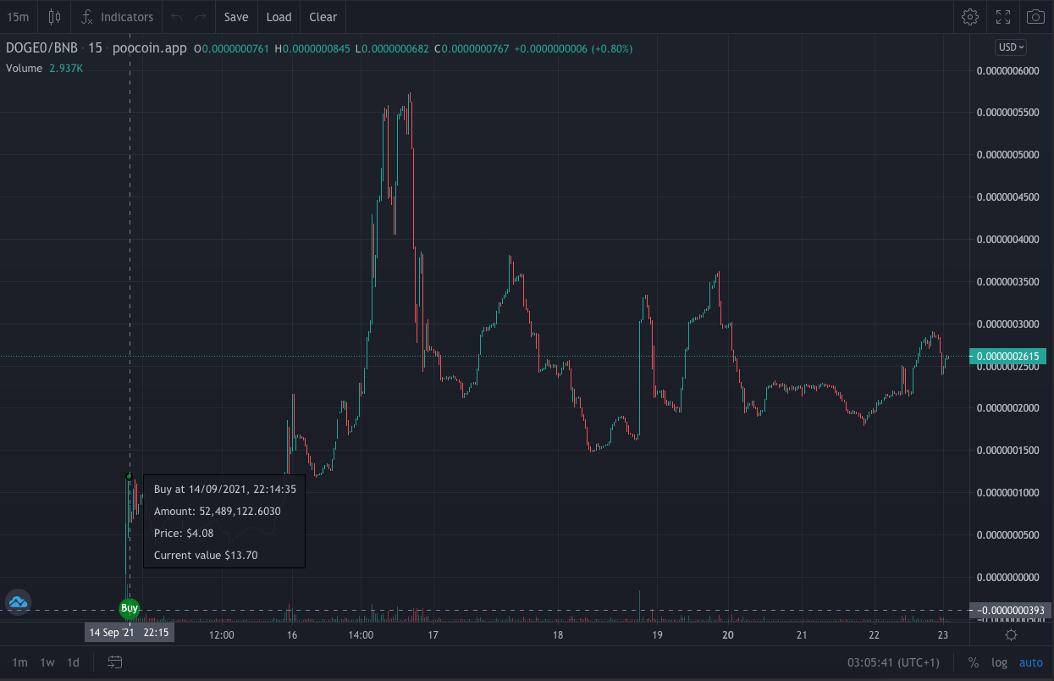This screenshot has height=681, width=1054.
Task: Take a chart snapshot with camera
Action: 1035,17
